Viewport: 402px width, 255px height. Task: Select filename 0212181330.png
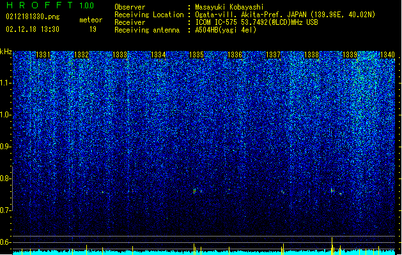pos(33,17)
